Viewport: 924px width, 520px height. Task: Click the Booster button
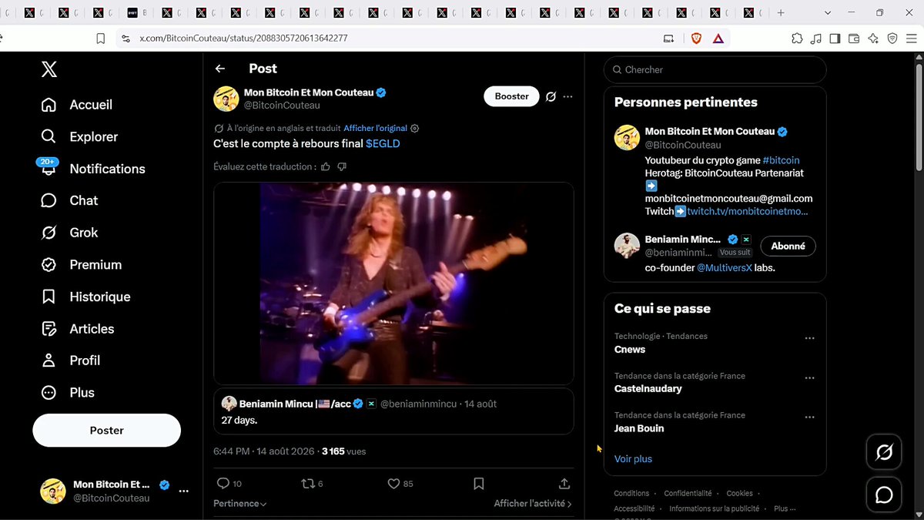(x=511, y=96)
